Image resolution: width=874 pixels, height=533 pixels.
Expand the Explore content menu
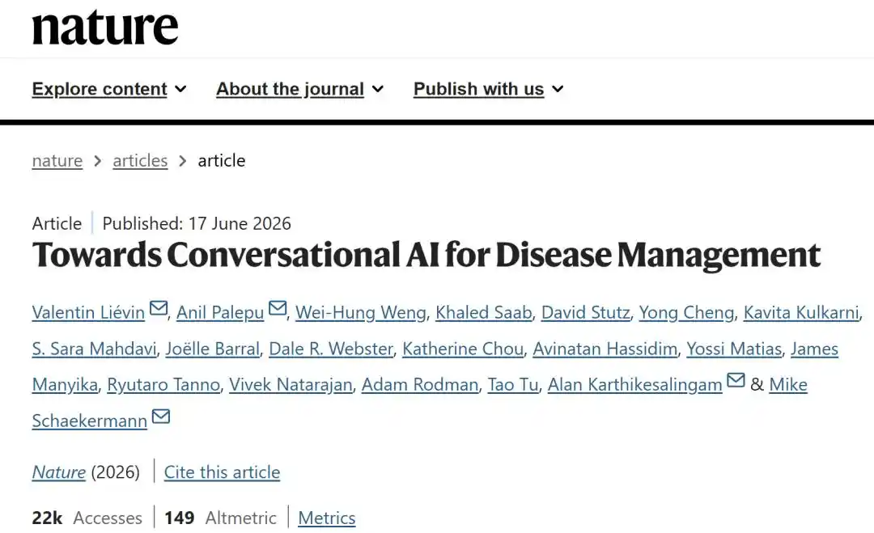click(109, 89)
